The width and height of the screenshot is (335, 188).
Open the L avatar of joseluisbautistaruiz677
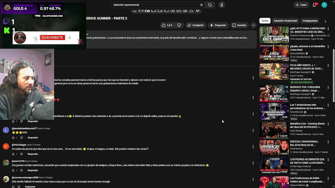tap(6, 130)
